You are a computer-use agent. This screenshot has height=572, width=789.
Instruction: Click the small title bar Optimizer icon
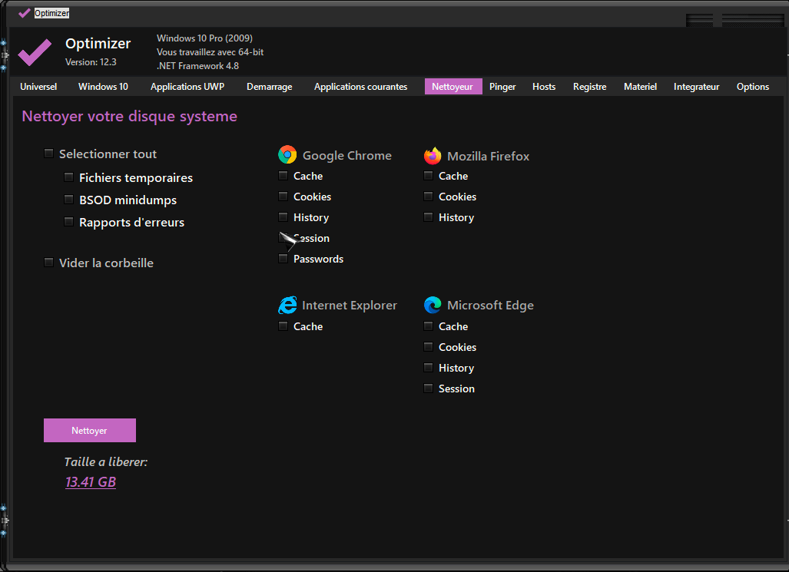[25, 13]
